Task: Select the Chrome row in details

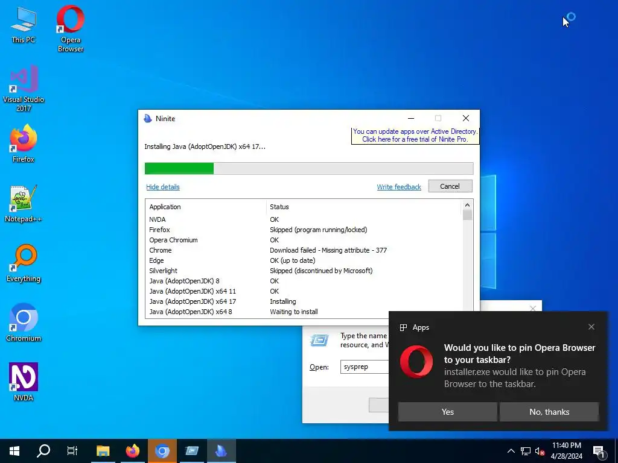Action: click(304, 250)
